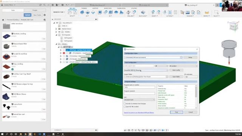Select the 3D Parallel toolpath icon

[111, 12]
